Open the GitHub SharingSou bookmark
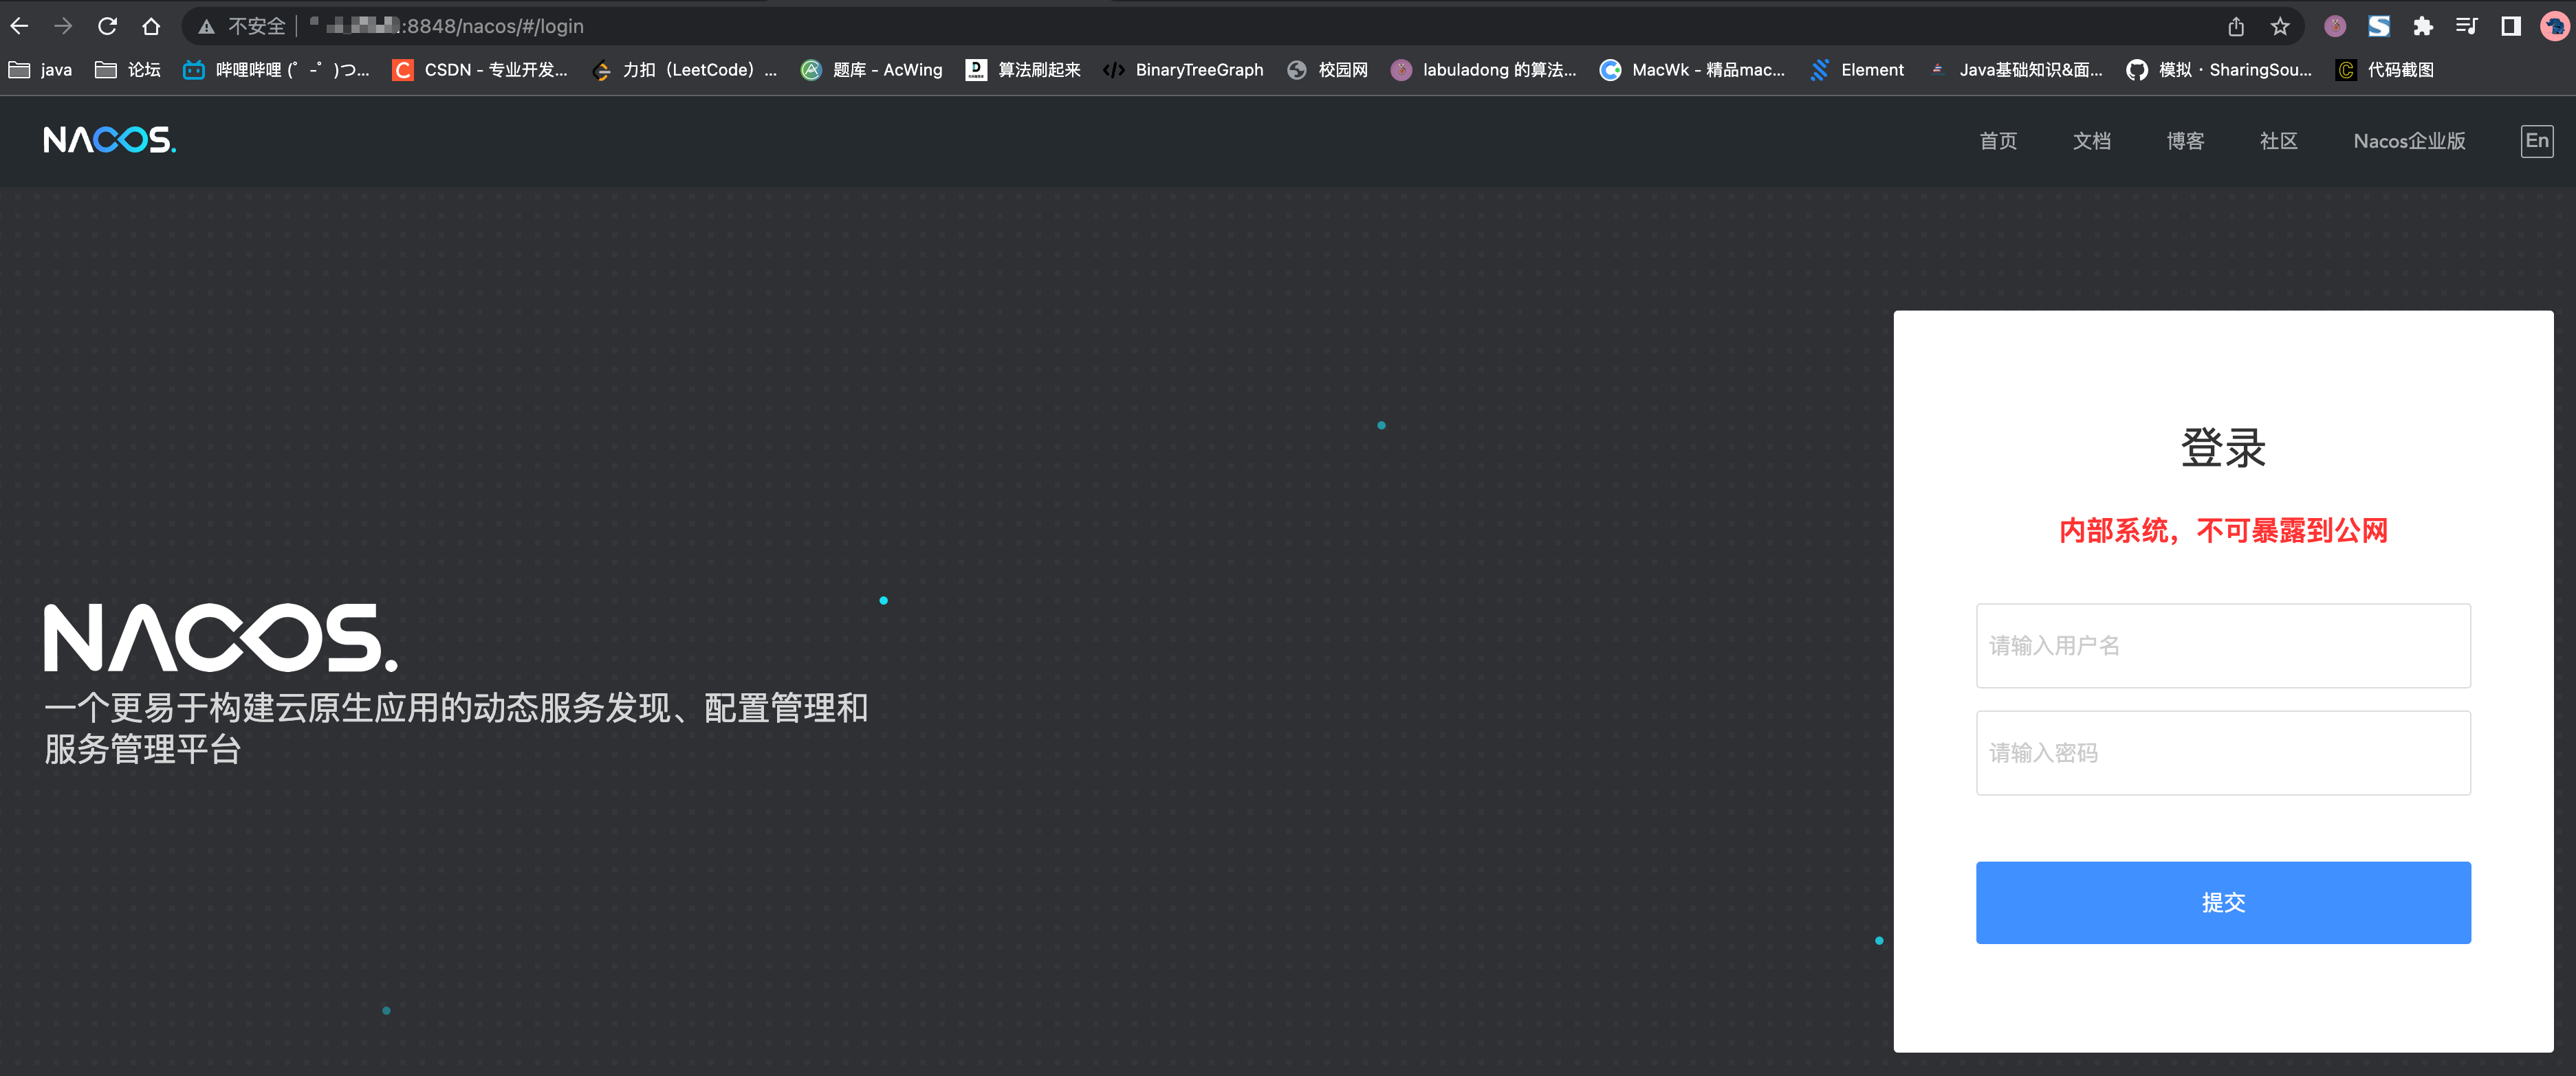The width and height of the screenshot is (2576, 1076). pos(2219,70)
